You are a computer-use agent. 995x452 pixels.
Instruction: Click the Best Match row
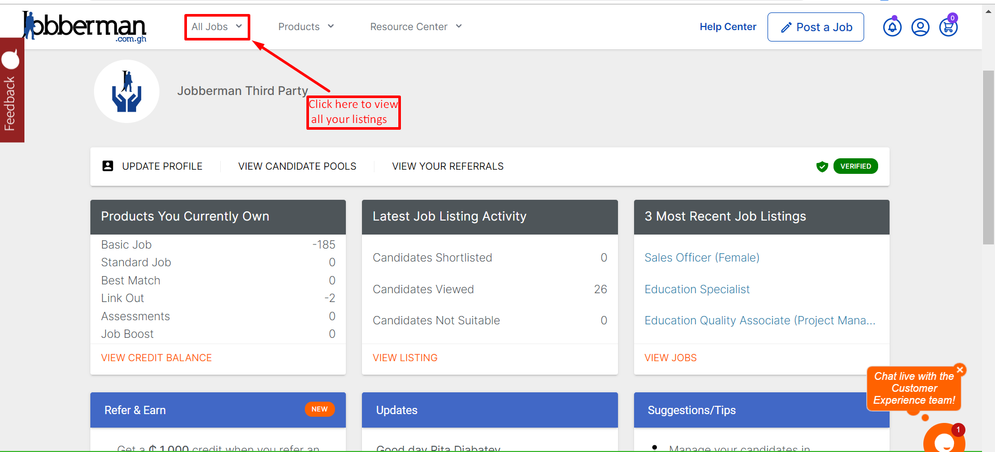(x=218, y=280)
